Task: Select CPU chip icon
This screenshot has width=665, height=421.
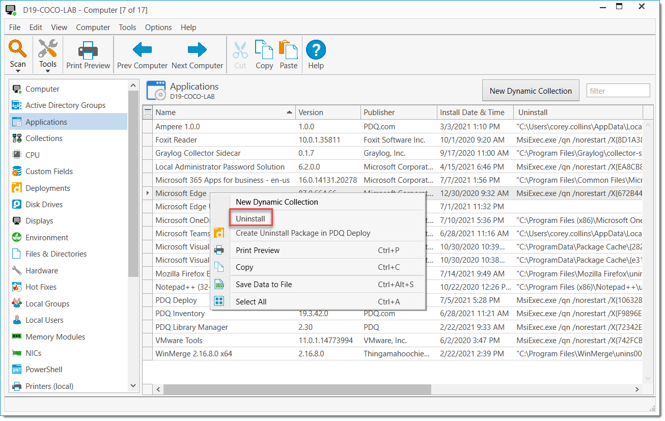Action: [17, 155]
